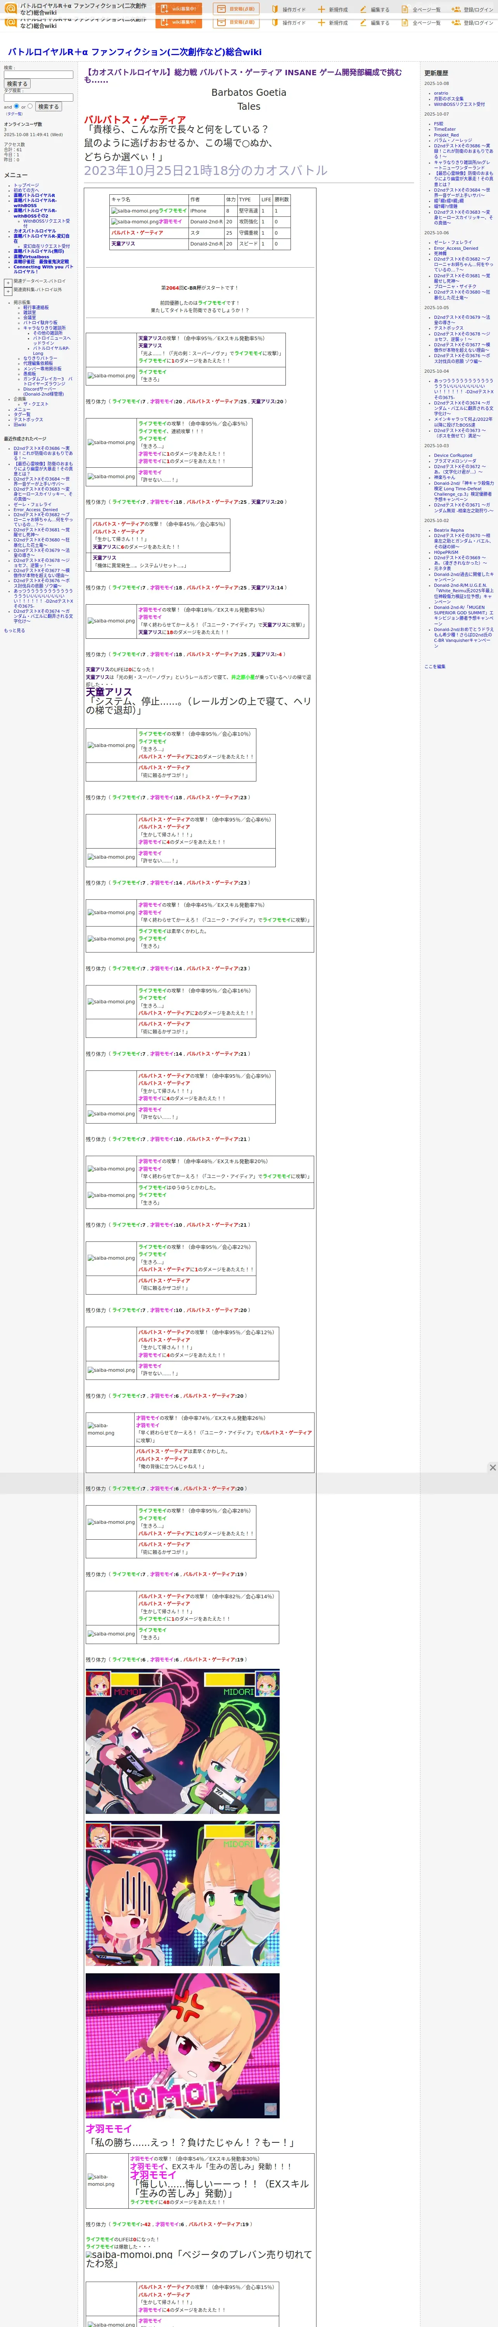
Task: Open 月影のボス全集 in update history
Action: [448, 99]
